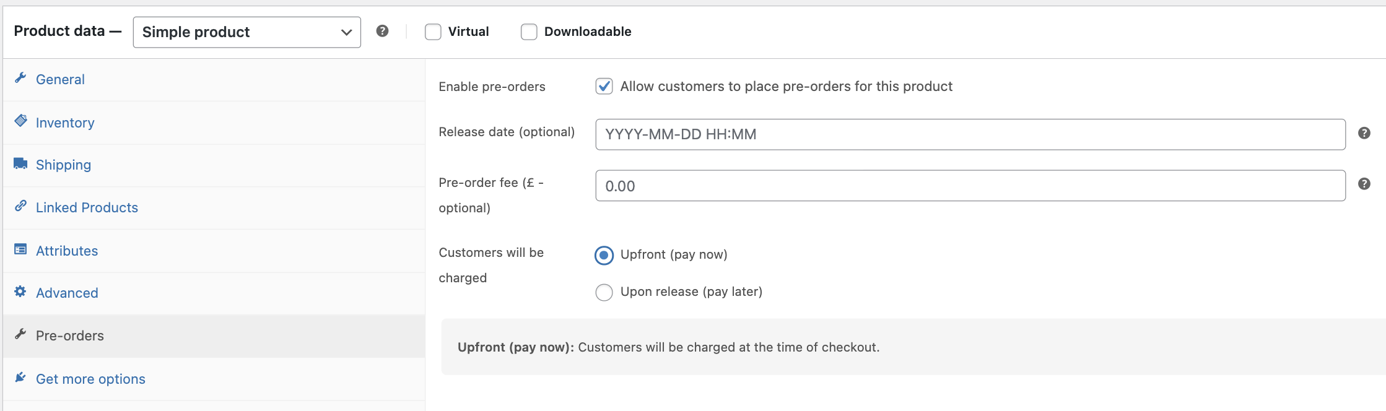Screen dimensions: 1386x411
Task: Switch to the Inventory tab
Action: (65, 123)
